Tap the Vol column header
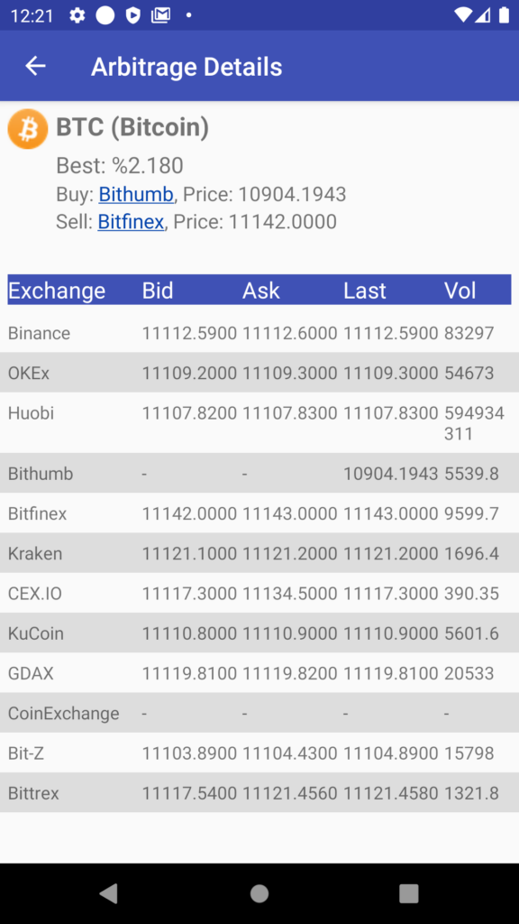The image size is (519, 924). point(460,290)
